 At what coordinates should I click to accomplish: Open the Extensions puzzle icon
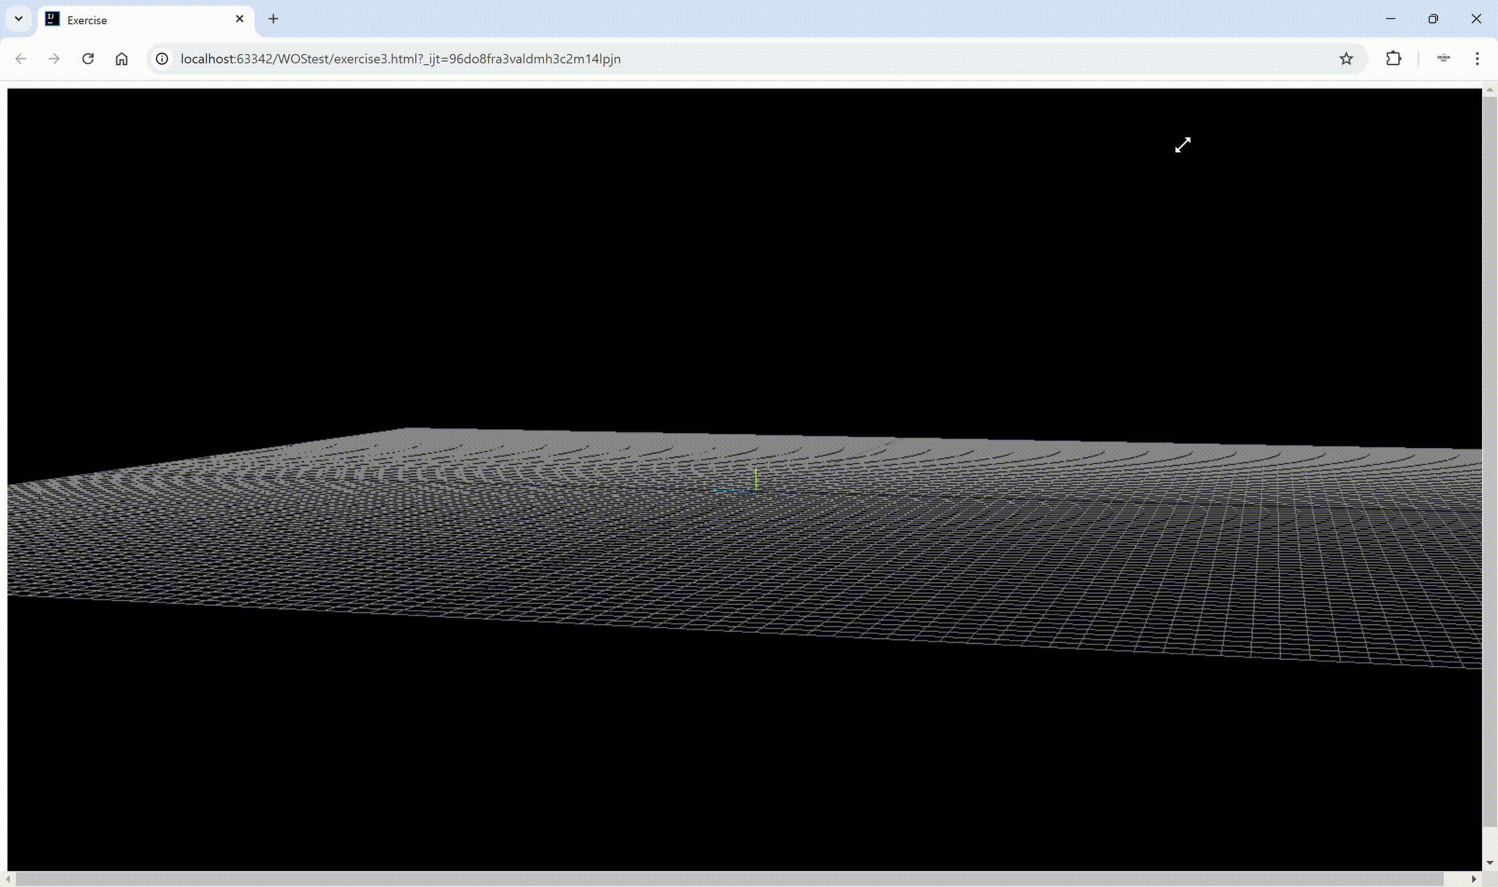tap(1393, 59)
